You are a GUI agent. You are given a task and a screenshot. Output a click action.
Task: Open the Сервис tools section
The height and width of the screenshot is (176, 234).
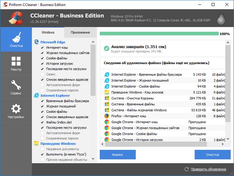coord(16,87)
